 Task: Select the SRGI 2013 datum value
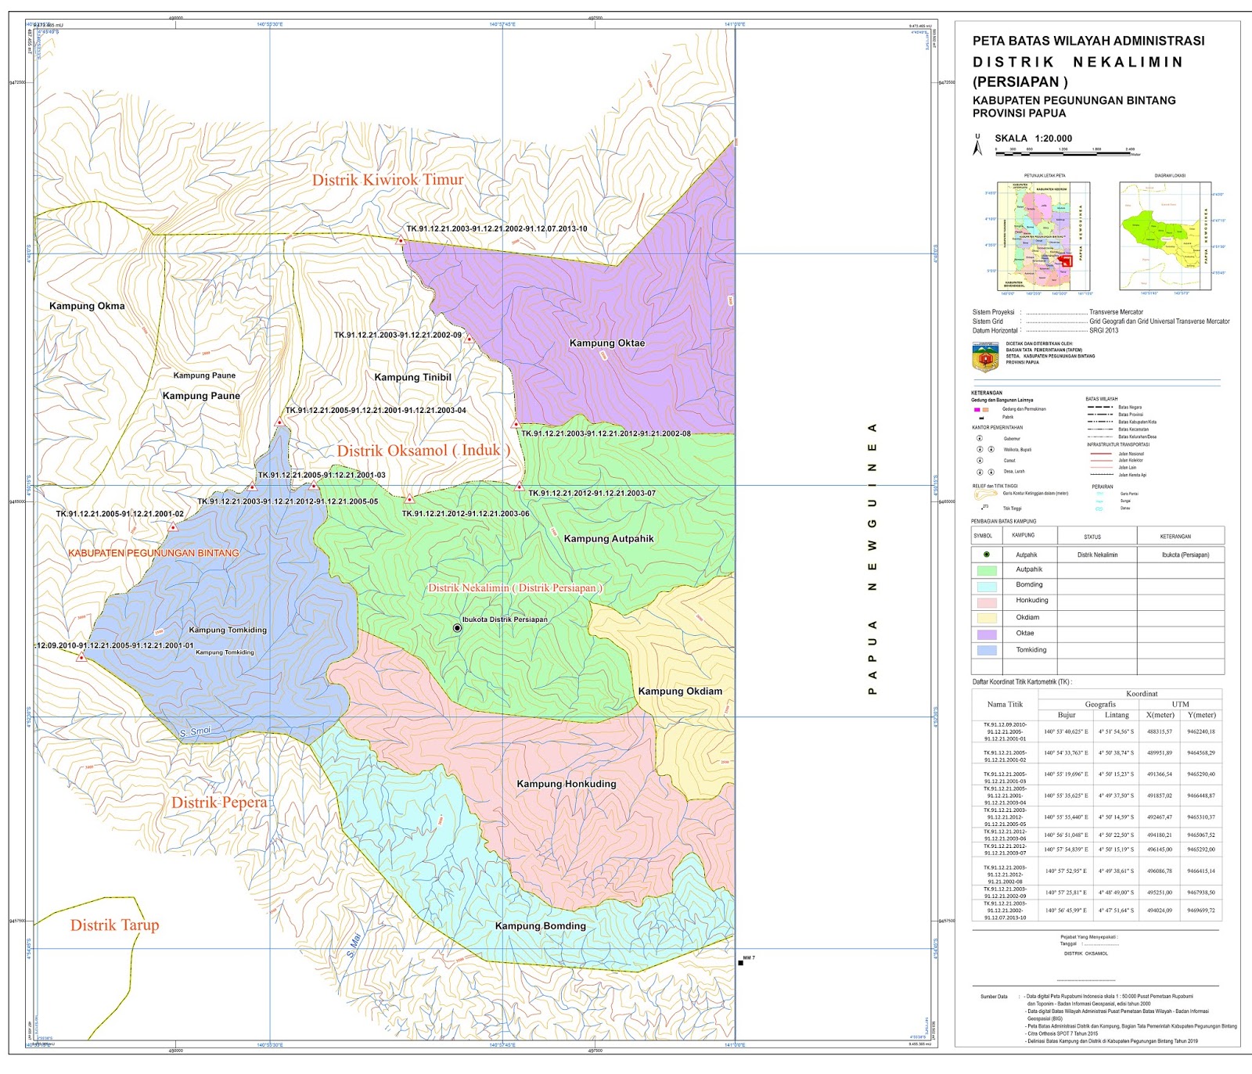click(x=1104, y=331)
